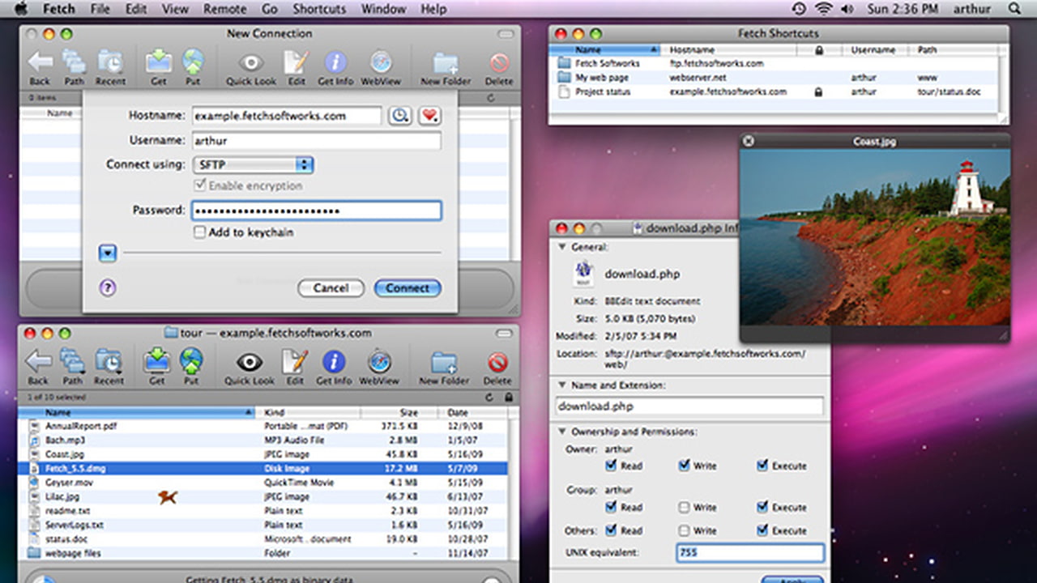Toggle Others Execute permission checkbox
Viewport: 1037px width, 583px height.
click(x=762, y=530)
